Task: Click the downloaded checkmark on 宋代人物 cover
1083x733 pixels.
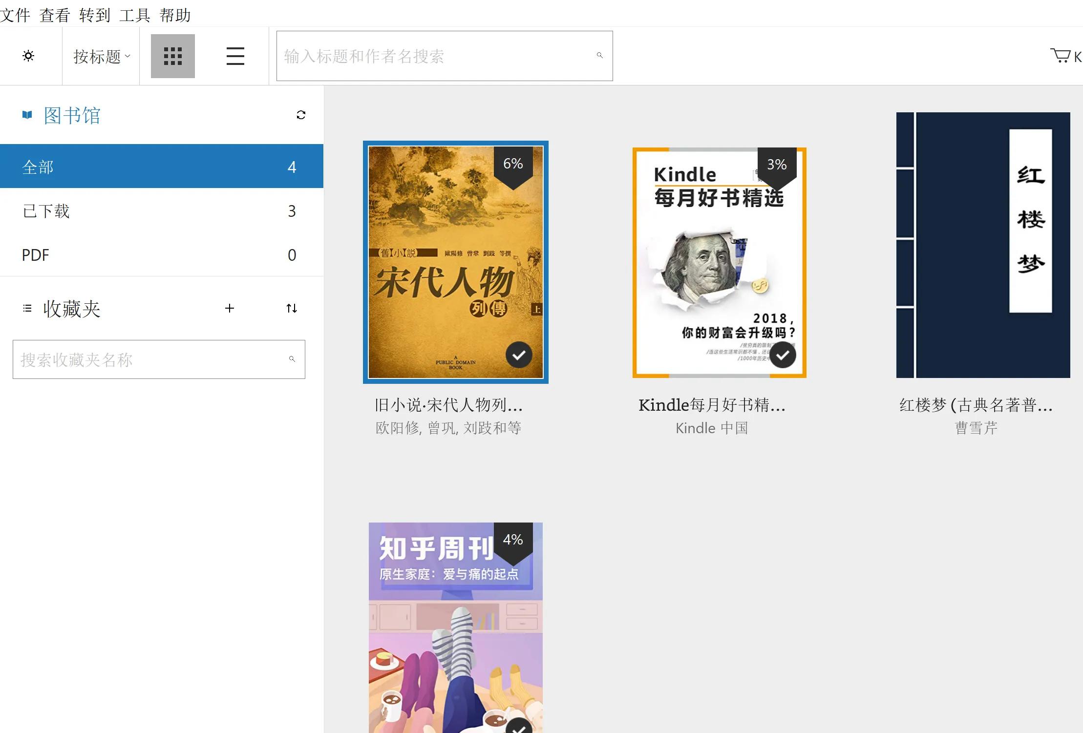Action: click(x=519, y=355)
